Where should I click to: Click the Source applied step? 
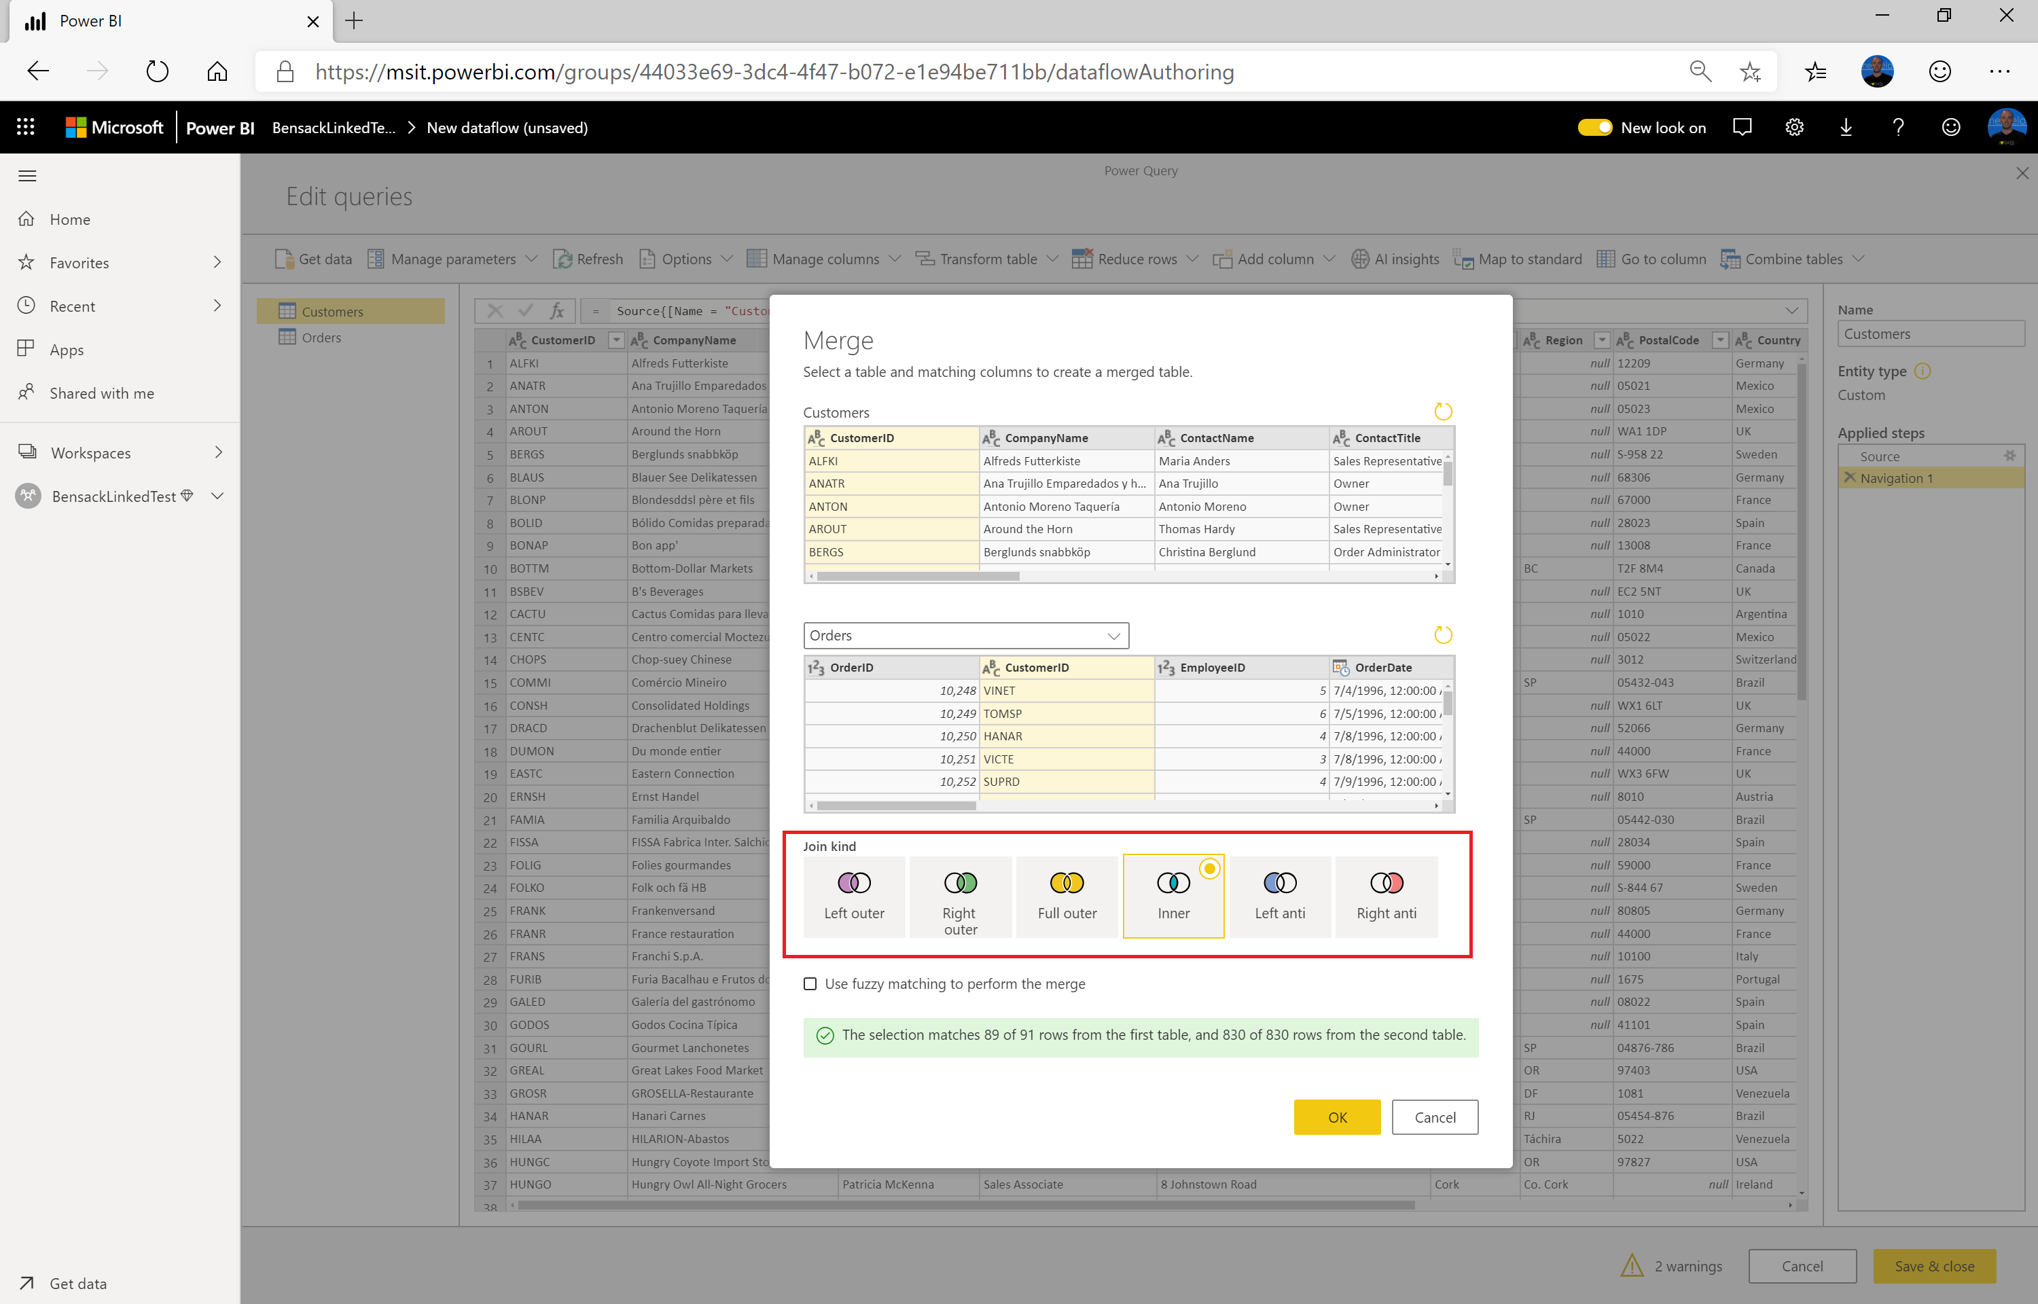click(x=1931, y=456)
